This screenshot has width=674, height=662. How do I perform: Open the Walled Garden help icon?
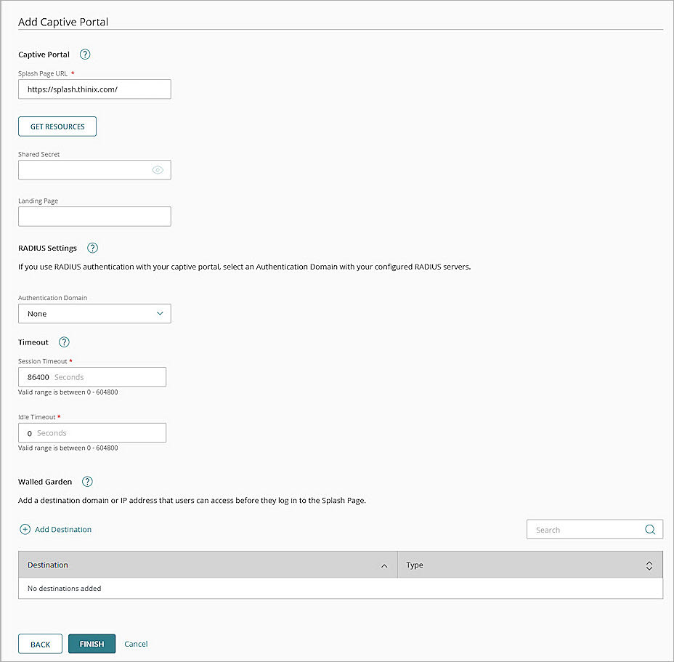click(87, 481)
